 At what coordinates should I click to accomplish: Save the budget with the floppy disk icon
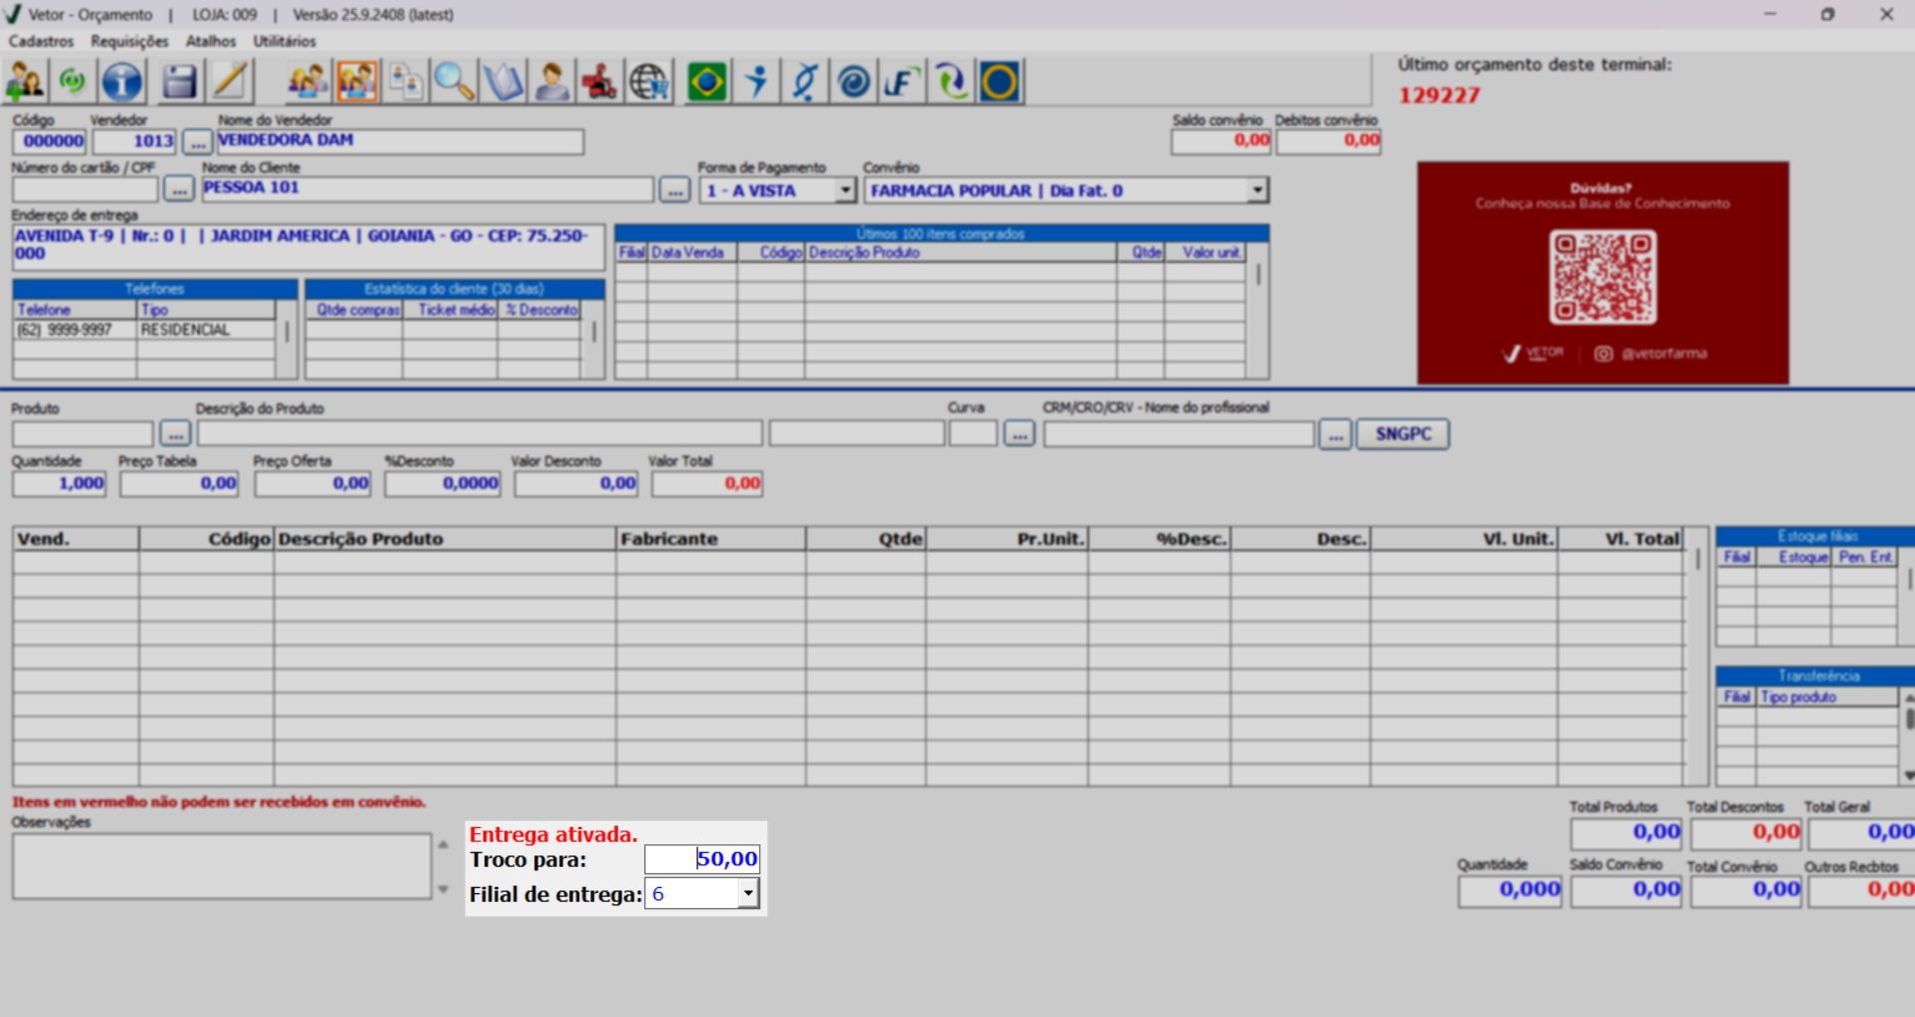[179, 82]
